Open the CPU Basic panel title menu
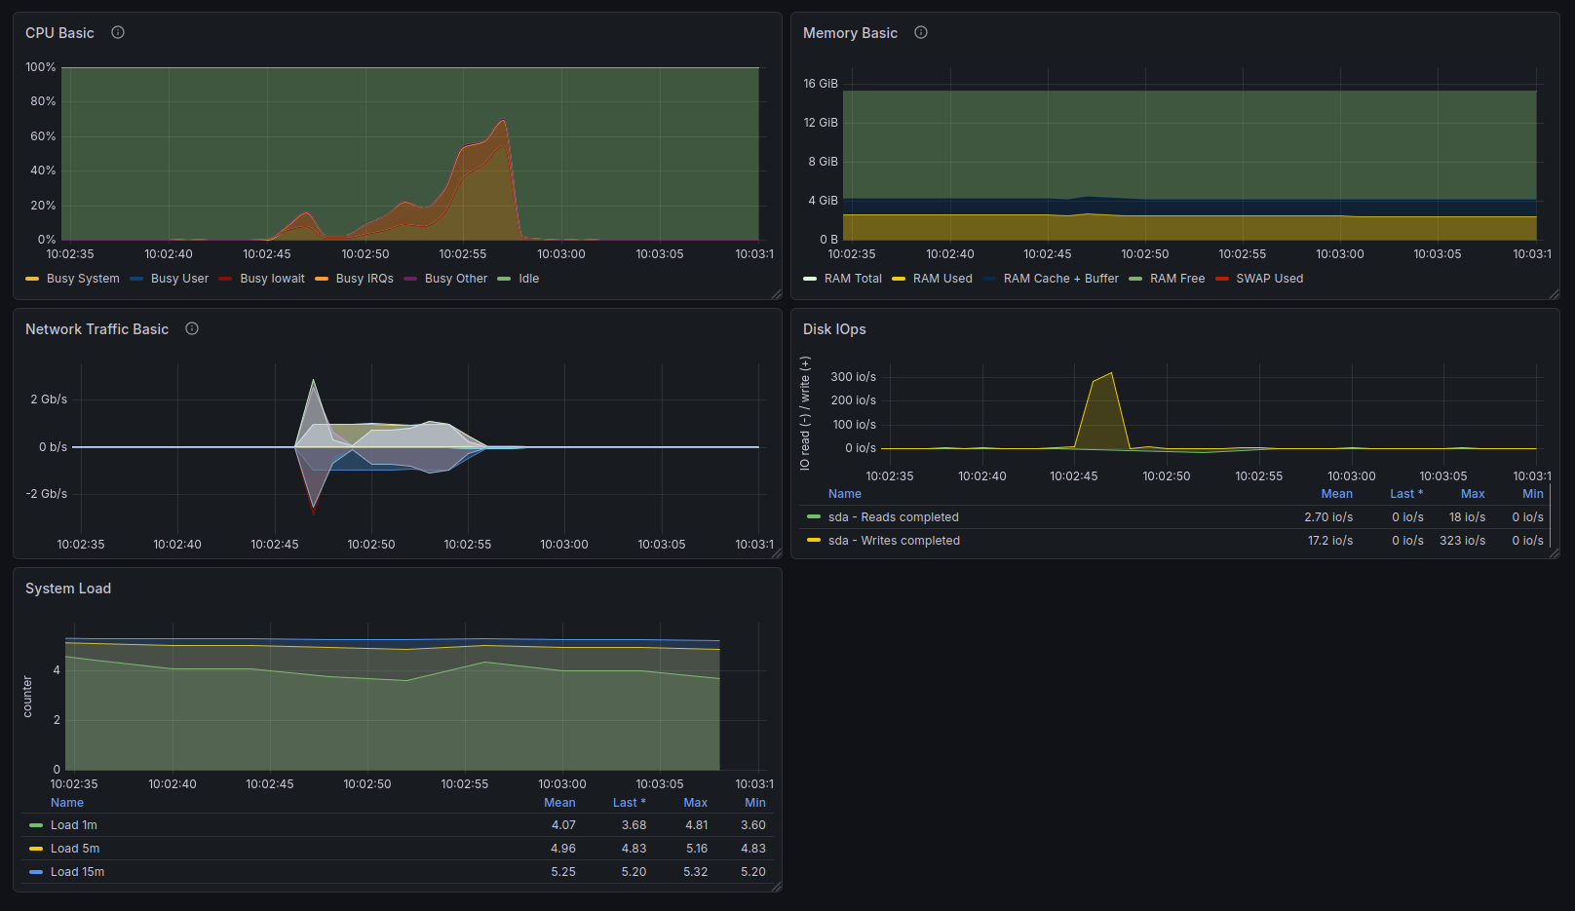The width and height of the screenshot is (1575, 911). click(59, 33)
